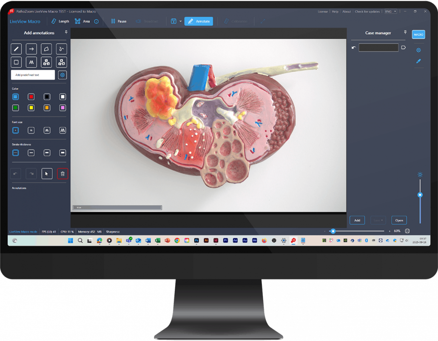The height and width of the screenshot is (341, 438).
Task: Click the Pause live view button
Action: point(119,21)
